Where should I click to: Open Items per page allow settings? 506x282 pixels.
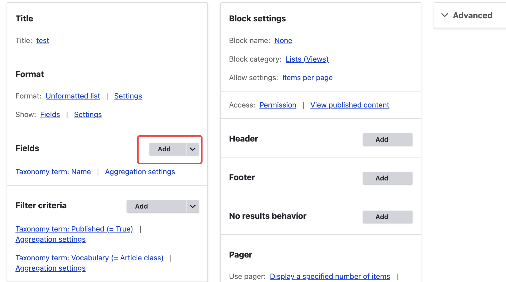click(x=307, y=78)
